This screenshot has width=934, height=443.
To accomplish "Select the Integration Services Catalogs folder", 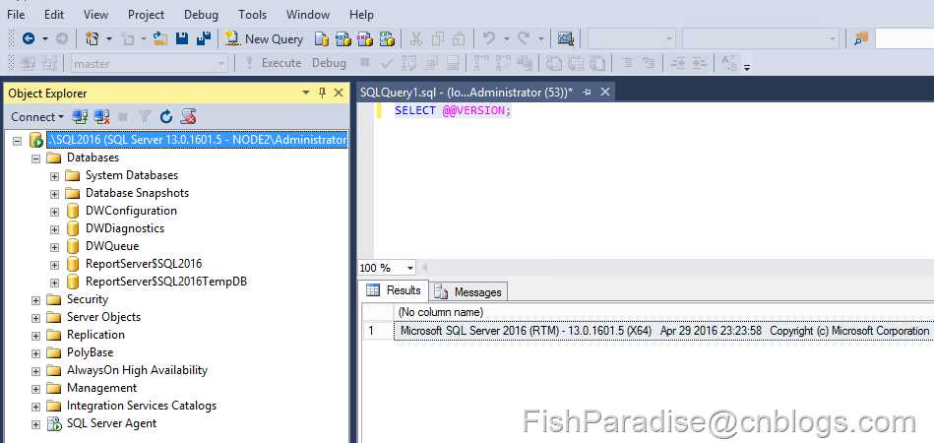I will [142, 406].
